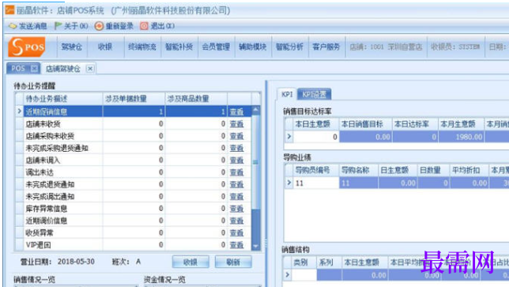Click the pending-tasks scrollbar up arrow
Screen dimensions: 509x287
pyautogui.click(x=256, y=111)
